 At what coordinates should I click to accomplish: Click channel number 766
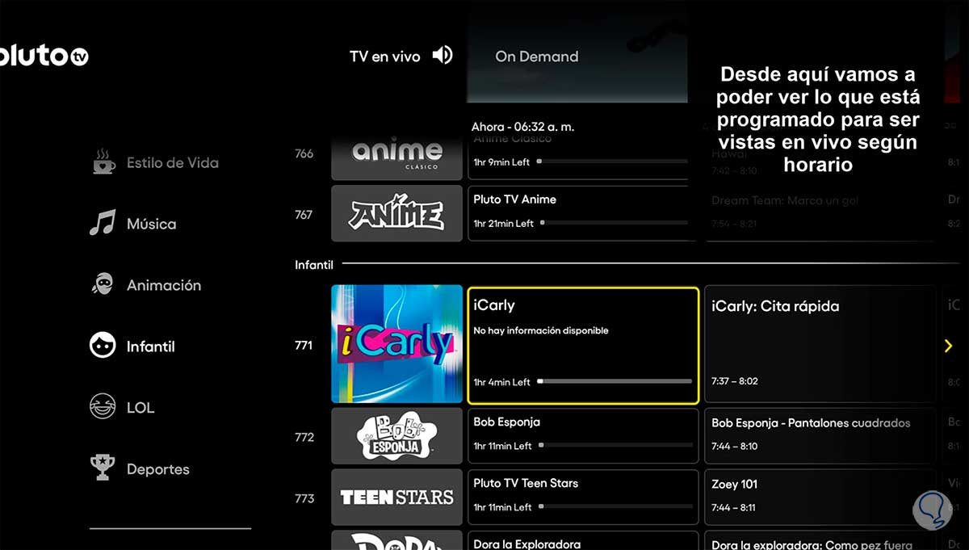(304, 153)
